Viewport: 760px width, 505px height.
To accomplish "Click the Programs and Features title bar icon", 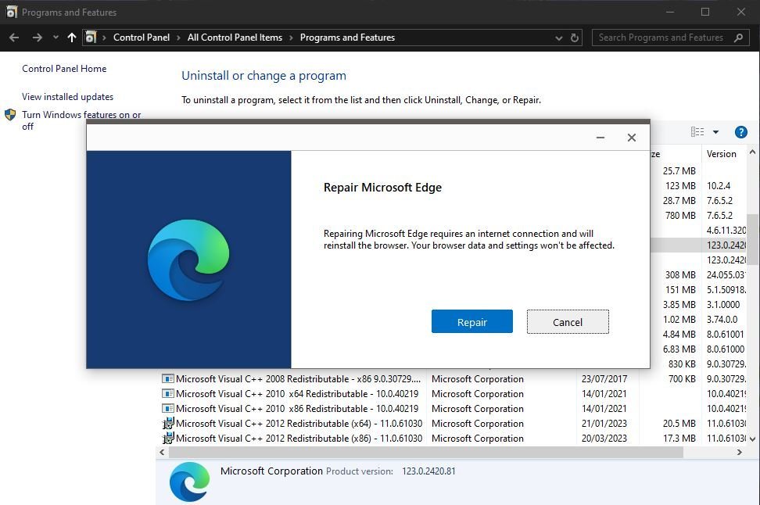I will coord(12,12).
